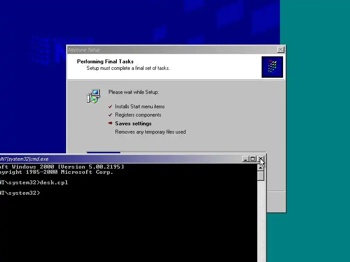
Task: Minimize the cmd.exe window
Action: tap(246, 159)
